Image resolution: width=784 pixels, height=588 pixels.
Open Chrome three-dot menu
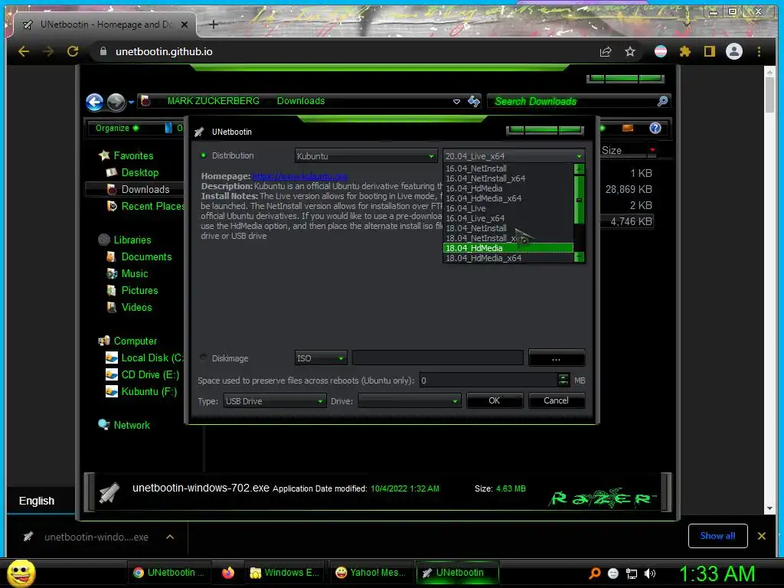click(759, 51)
